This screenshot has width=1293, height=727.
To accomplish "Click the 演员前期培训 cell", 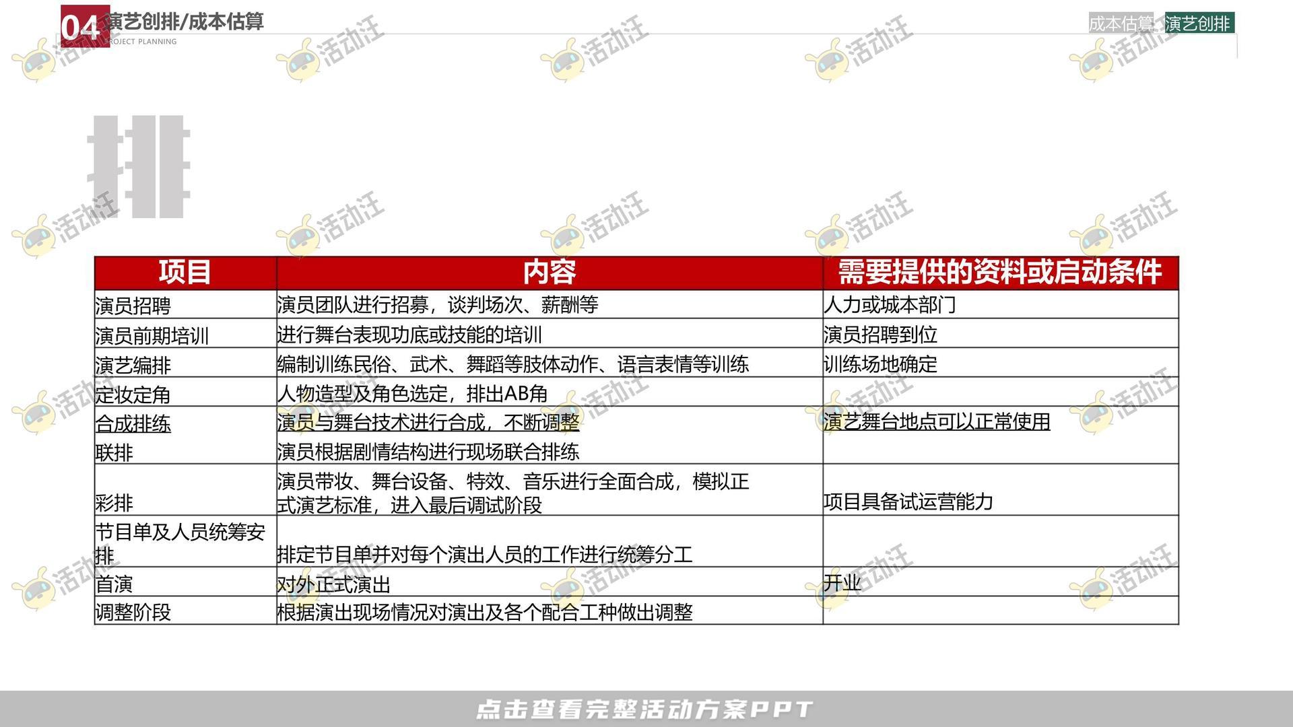I will pos(185,334).
